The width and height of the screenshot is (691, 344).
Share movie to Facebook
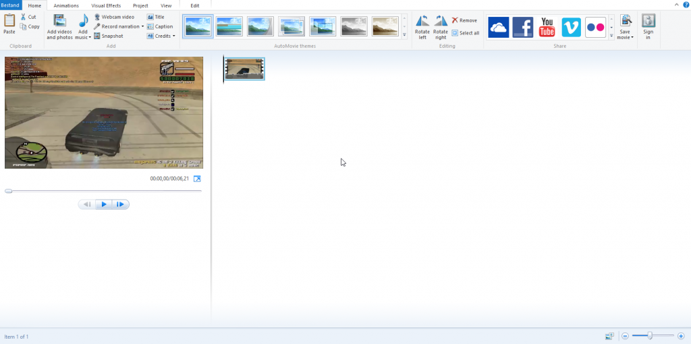tap(523, 27)
